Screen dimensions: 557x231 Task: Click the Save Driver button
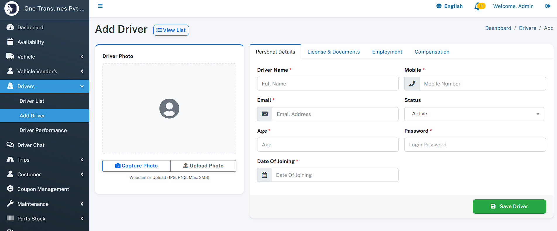click(x=509, y=206)
